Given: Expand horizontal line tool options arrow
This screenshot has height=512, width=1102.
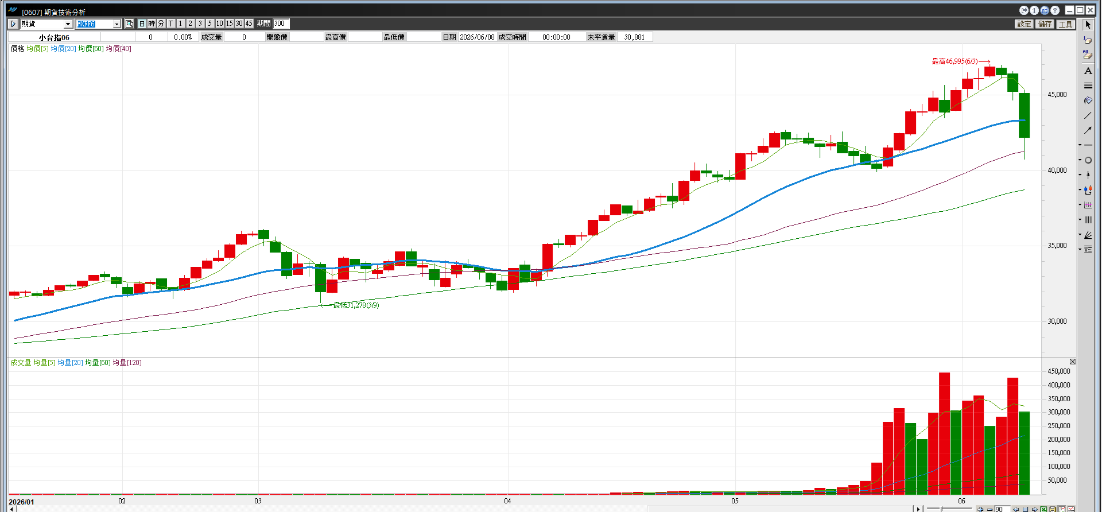Looking at the screenshot, I should pyautogui.click(x=1080, y=145).
